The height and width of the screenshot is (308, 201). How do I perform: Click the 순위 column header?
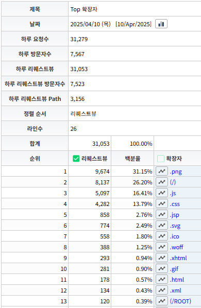point(35,159)
